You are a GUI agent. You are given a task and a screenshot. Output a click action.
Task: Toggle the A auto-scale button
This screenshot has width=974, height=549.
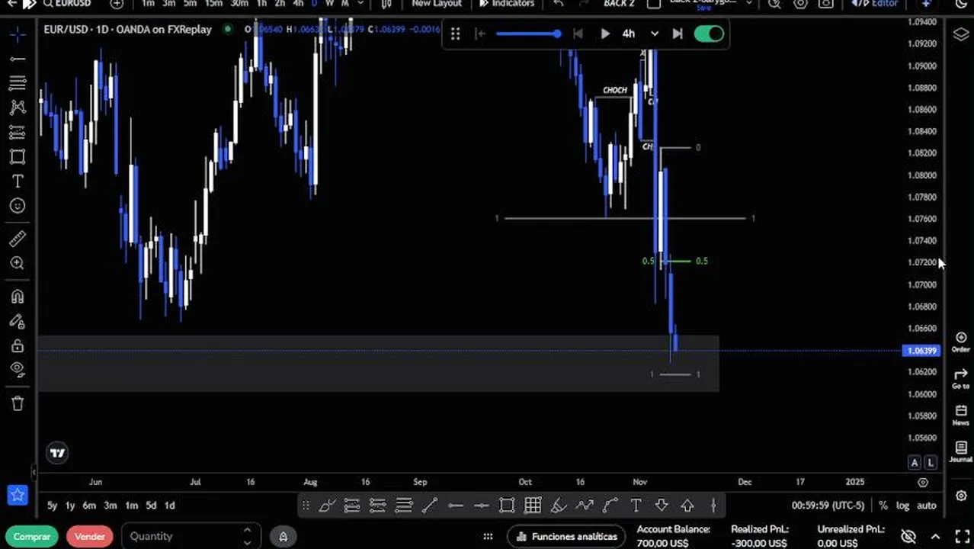(915, 462)
